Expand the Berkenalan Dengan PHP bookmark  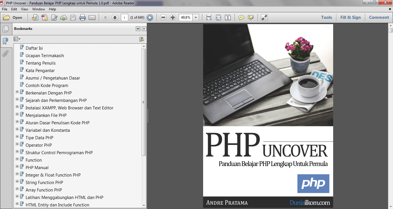tap(17, 92)
